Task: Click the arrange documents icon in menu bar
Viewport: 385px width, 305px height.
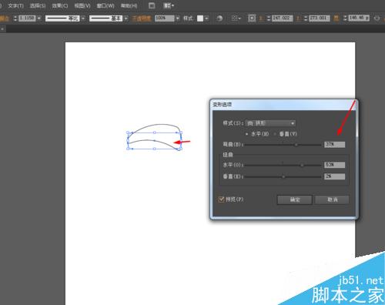Action: (x=152, y=5)
